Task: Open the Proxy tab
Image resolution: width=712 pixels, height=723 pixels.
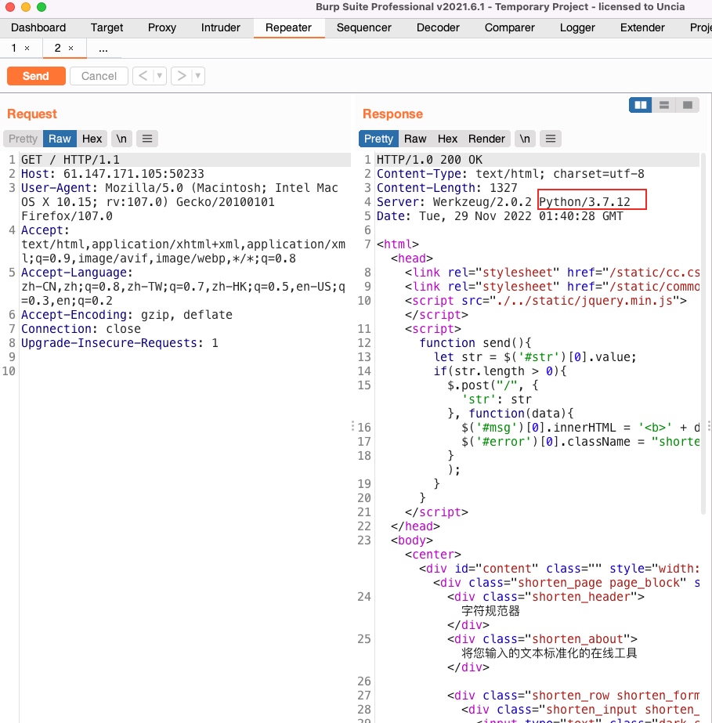Action: click(x=162, y=27)
